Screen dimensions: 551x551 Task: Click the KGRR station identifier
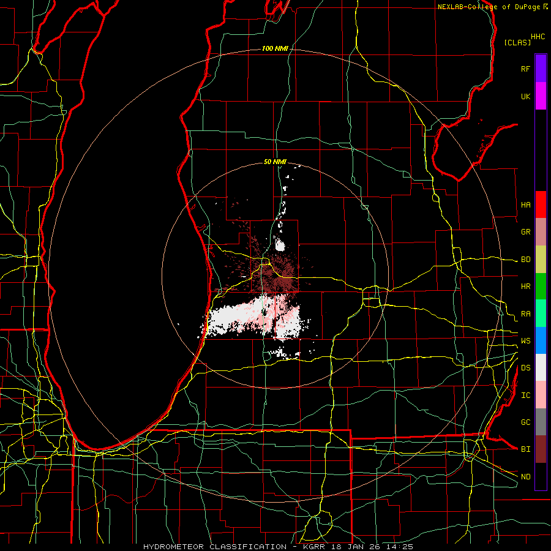point(314,547)
